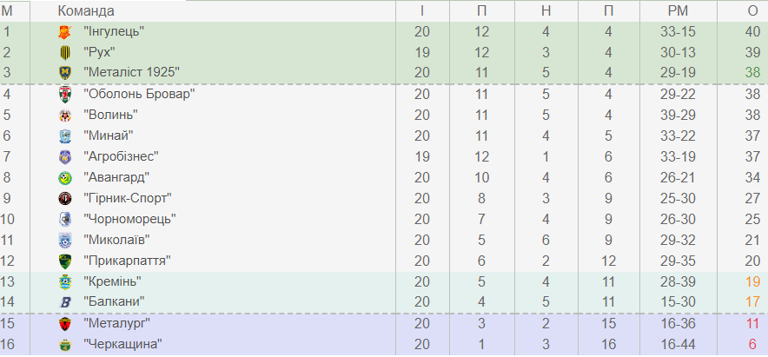This screenshot has width=768, height=357.
Task: Select the Гірник-Спорт team name
Action: (127, 198)
